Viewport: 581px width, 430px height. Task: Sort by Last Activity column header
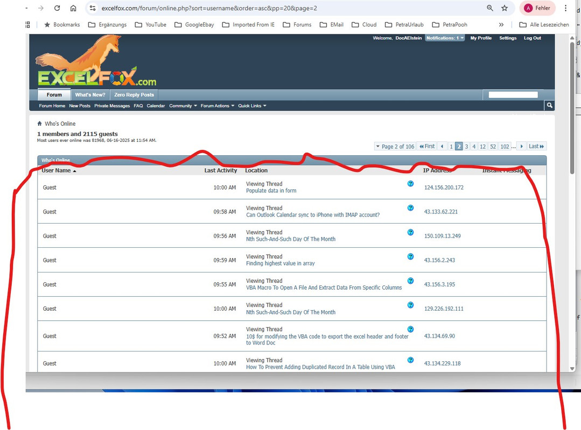pyautogui.click(x=220, y=170)
